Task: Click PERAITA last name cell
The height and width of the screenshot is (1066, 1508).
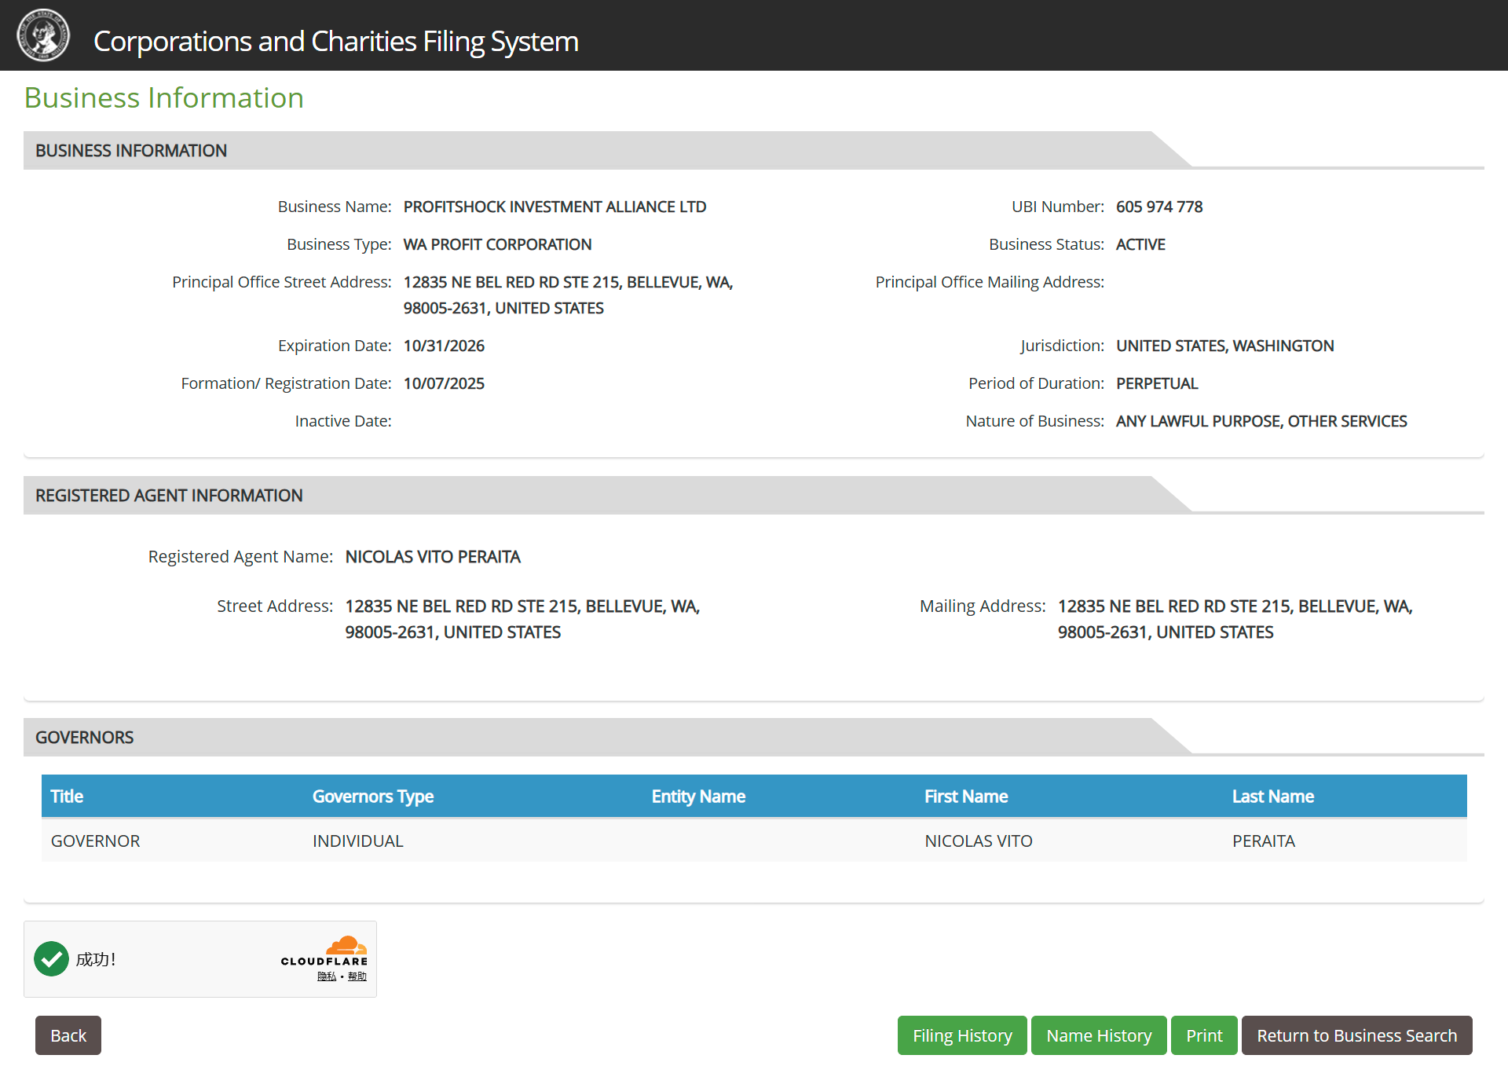Action: tap(1263, 841)
